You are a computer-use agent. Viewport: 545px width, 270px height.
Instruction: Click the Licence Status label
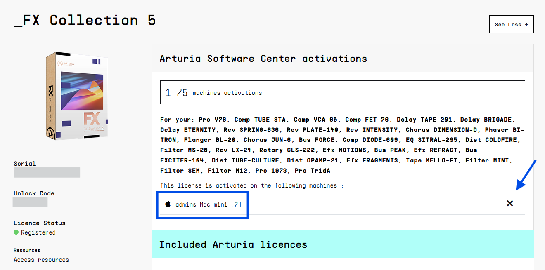[40, 223]
